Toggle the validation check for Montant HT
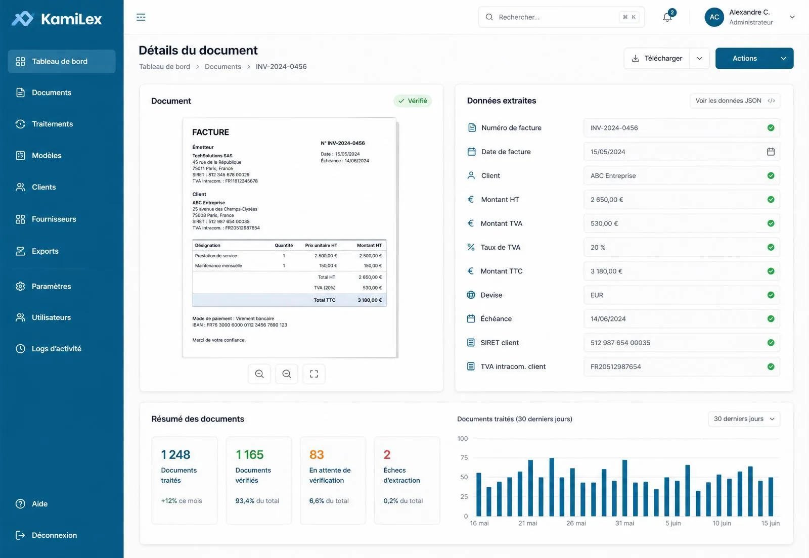This screenshot has height=558, width=809. coord(771,200)
